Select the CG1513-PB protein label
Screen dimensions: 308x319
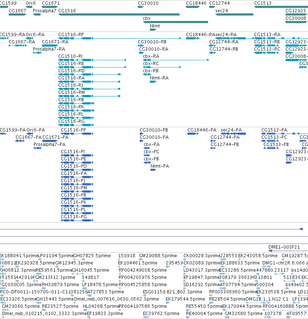tap(276, 145)
